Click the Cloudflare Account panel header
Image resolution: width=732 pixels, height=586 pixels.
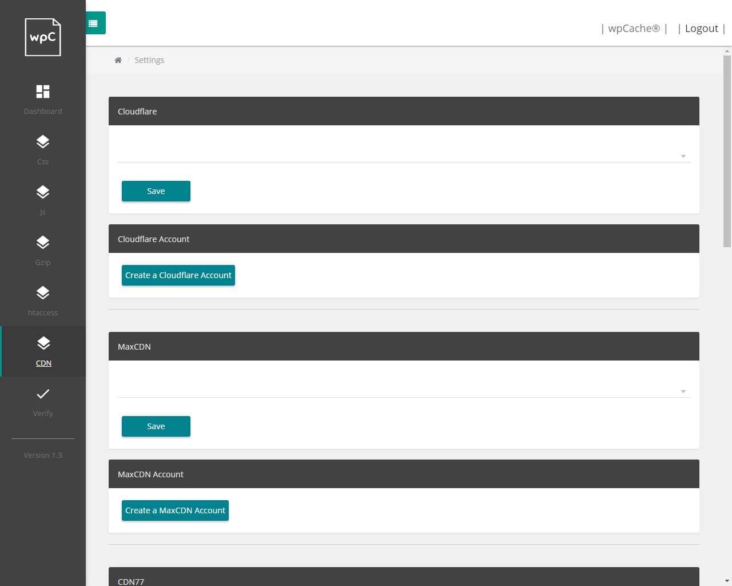[x=404, y=239]
